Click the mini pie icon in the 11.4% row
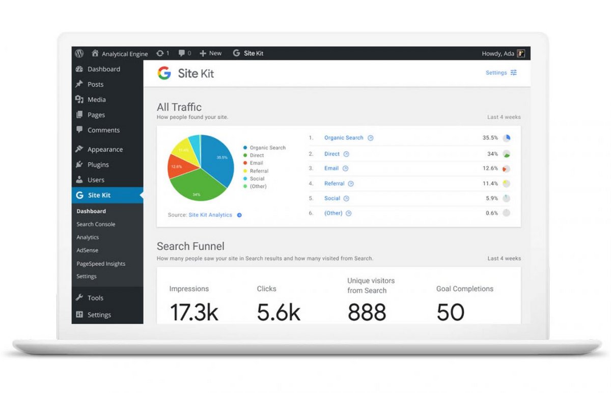The height and width of the screenshot is (393, 611). pos(507,184)
